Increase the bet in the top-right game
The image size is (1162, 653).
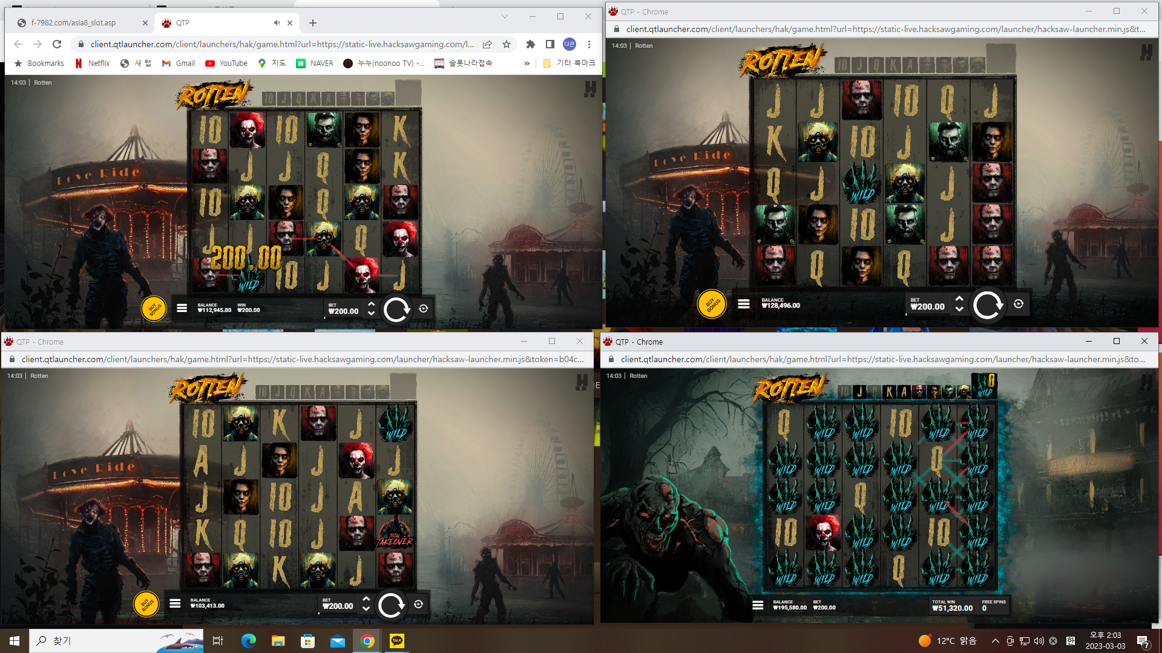point(959,299)
